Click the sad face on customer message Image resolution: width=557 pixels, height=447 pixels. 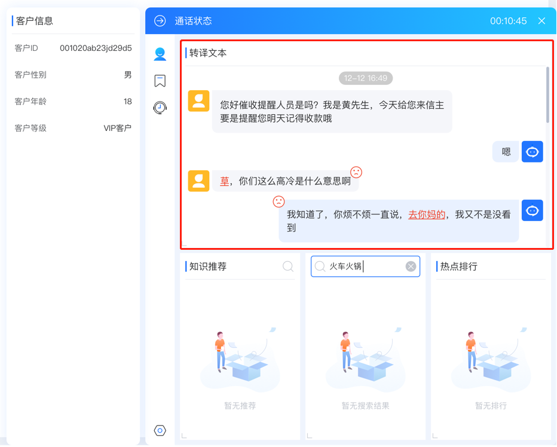[x=356, y=172]
